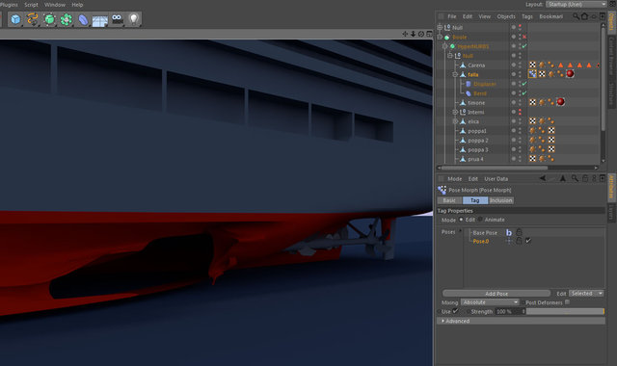The image size is (617, 366).
Task: Open the Objects menu
Action: pos(506,16)
